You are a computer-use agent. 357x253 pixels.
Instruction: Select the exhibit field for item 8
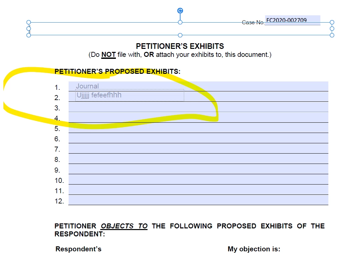coord(198,159)
